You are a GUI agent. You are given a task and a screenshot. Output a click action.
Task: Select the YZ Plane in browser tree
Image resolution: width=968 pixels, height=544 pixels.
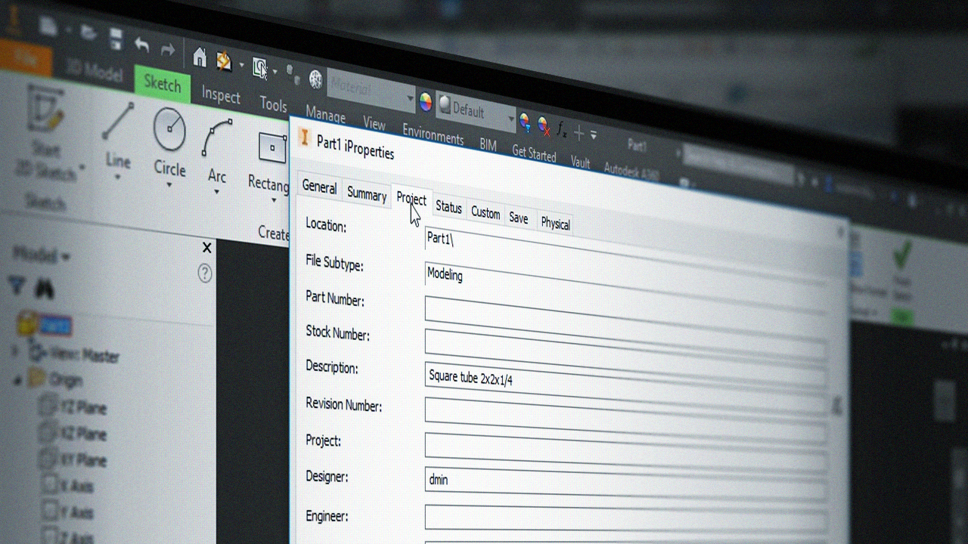pos(74,407)
